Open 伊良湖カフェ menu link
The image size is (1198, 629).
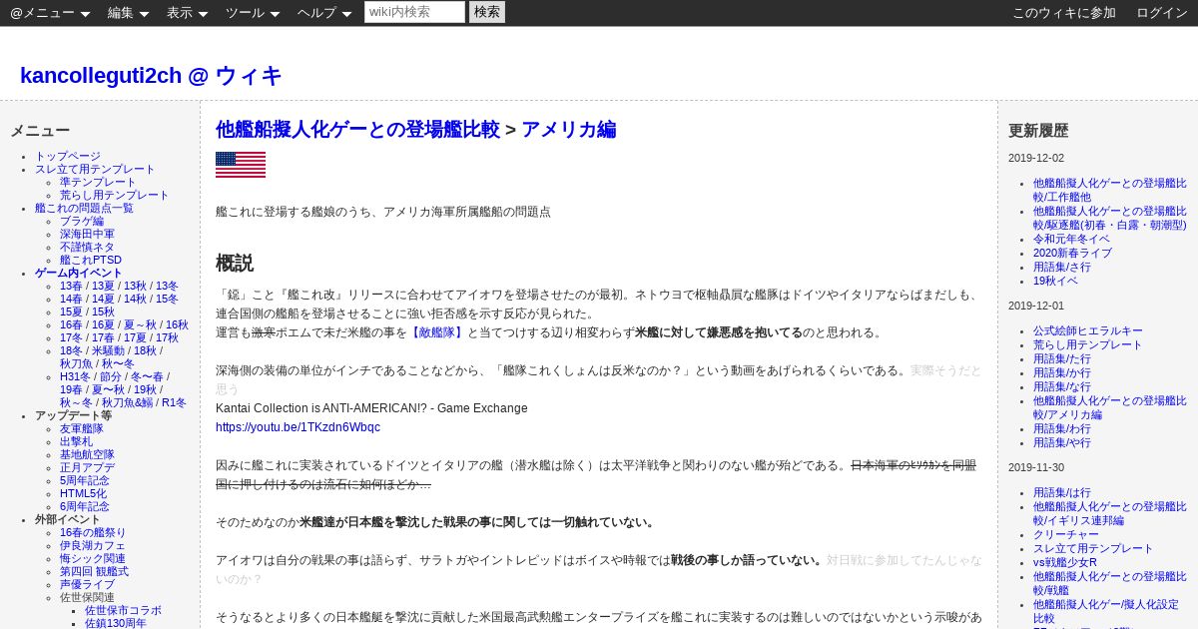(x=93, y=546)
